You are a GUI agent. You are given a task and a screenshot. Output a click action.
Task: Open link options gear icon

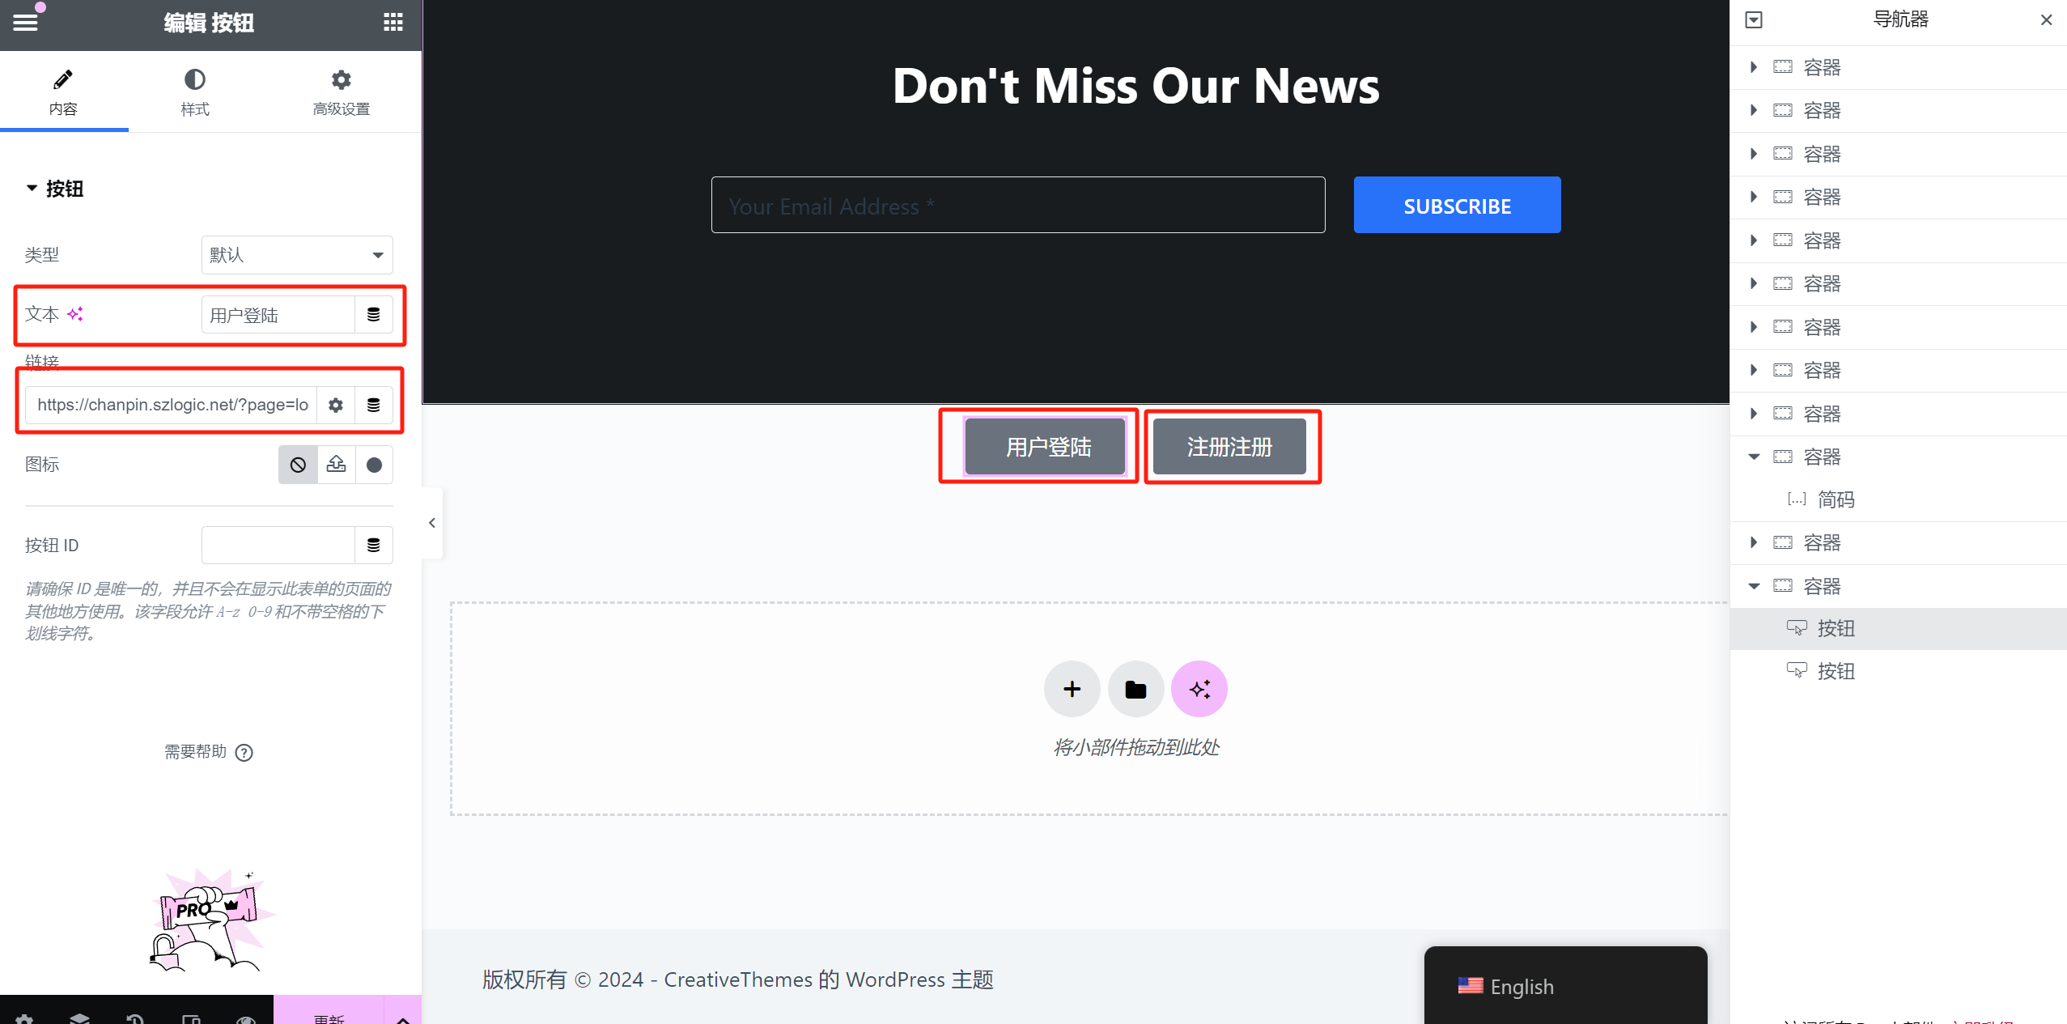[x=336, y=405]
